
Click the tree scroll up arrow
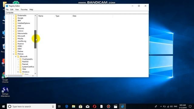35,15
